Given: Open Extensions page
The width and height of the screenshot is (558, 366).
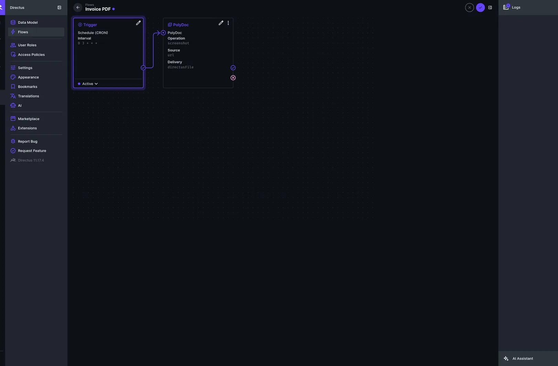Looking at the screenshot, I should 36,128.
